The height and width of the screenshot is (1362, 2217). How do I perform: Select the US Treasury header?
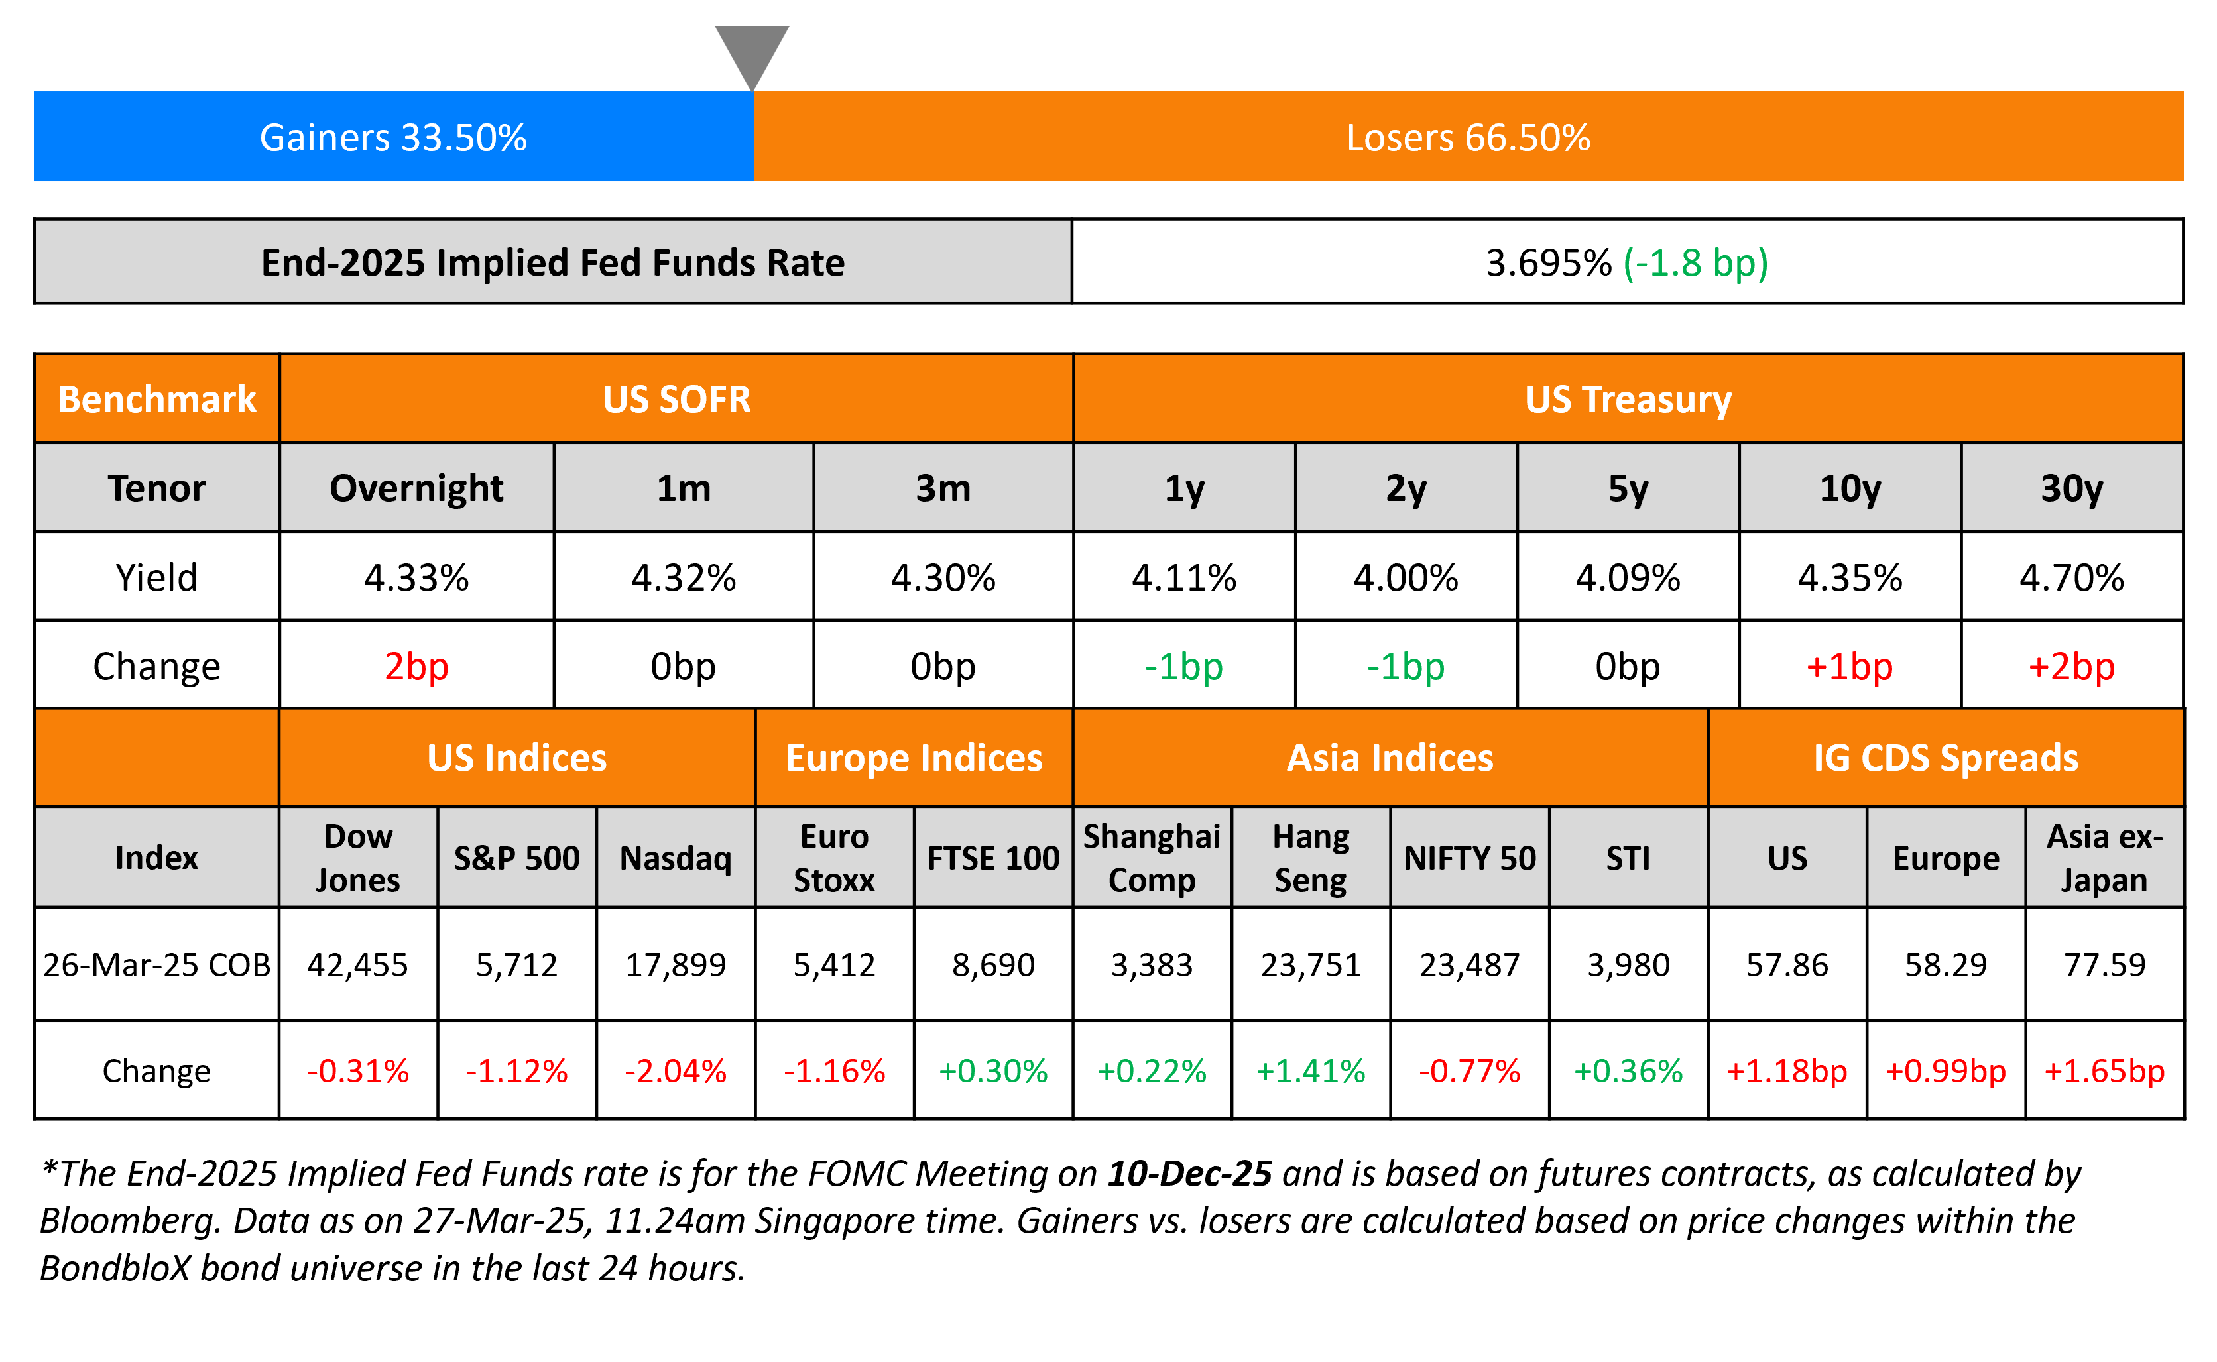coord(1628,399)
